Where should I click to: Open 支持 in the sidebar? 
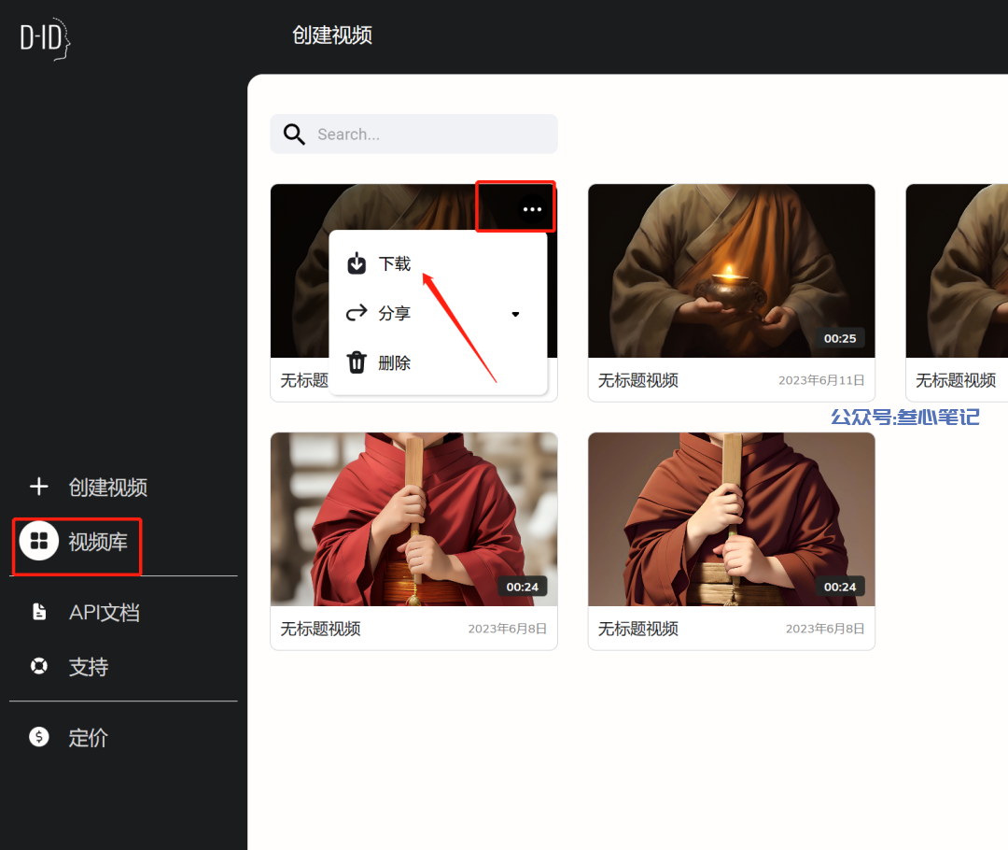pos(88,667)
